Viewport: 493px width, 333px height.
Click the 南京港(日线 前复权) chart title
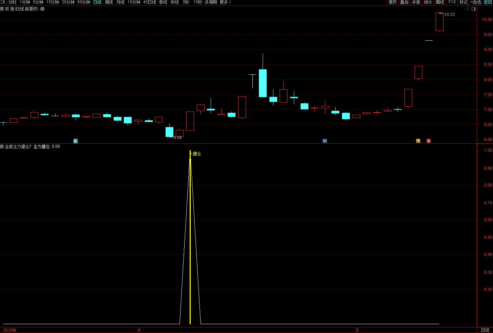pos(19,9)
